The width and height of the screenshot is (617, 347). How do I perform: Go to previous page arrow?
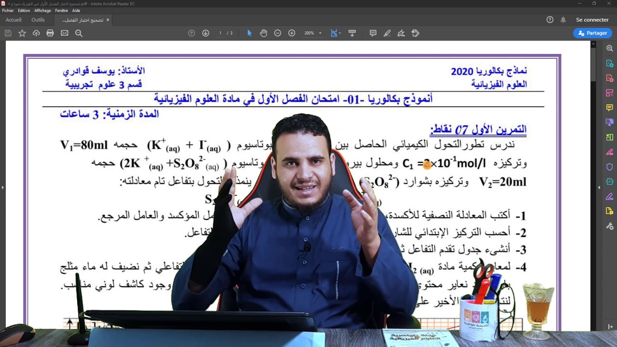pyautogui.click(x=191, y=33)
